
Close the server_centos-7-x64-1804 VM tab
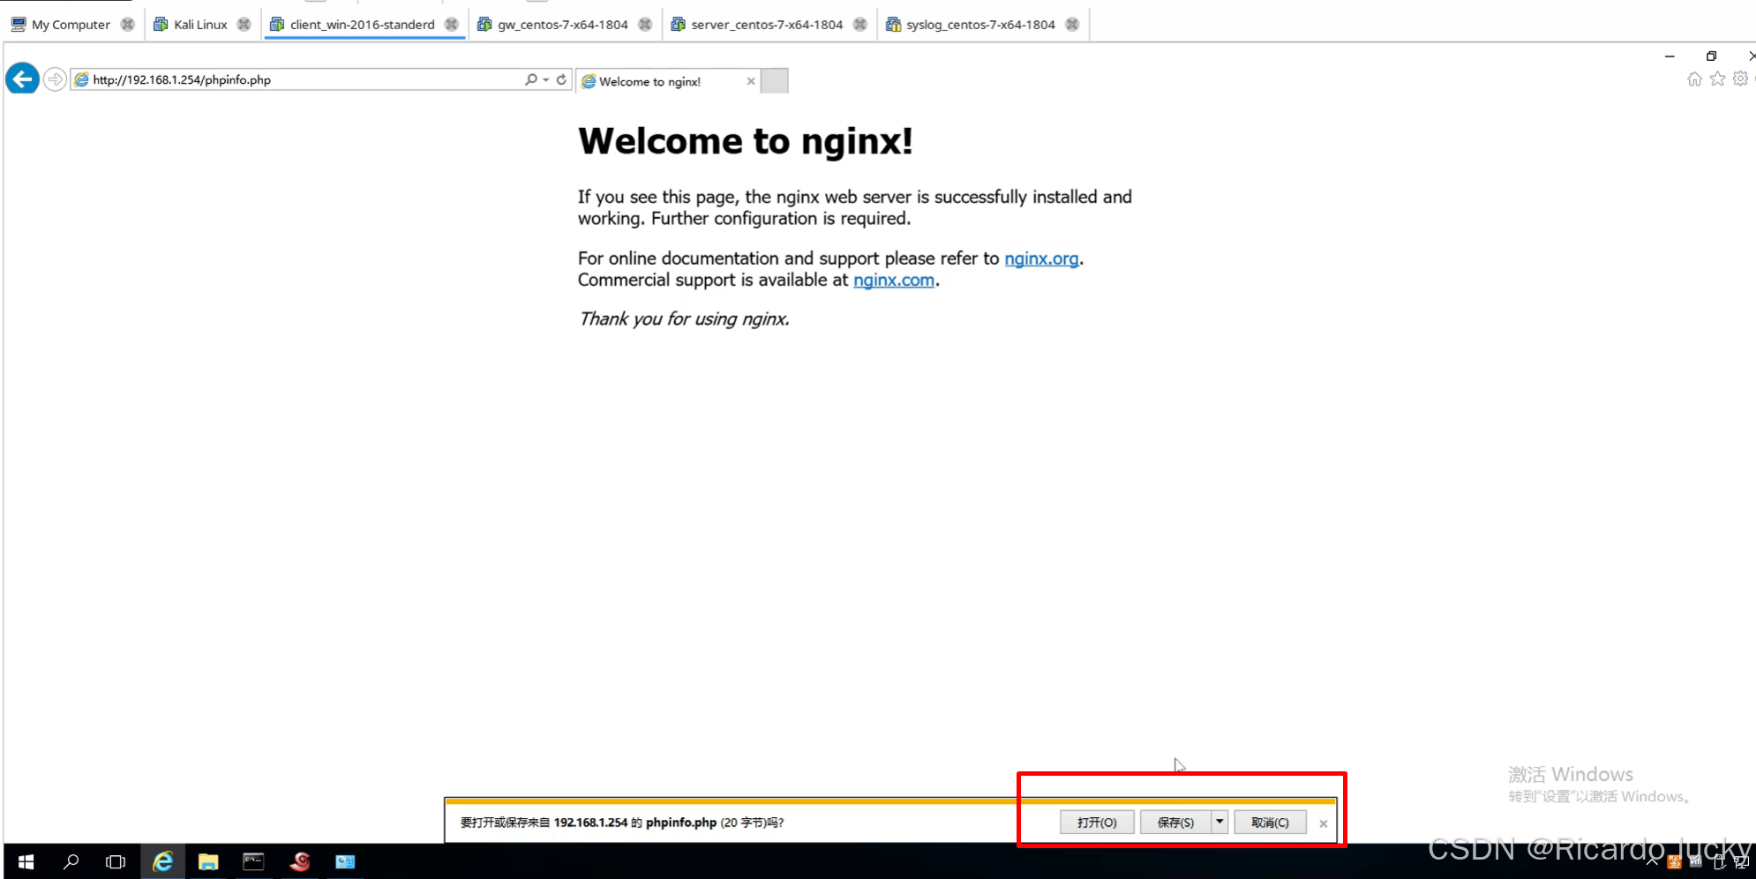(860, 25)
